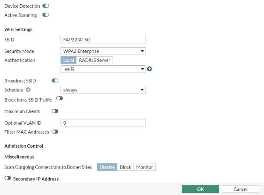Disable the Active Scanning switch
The height and width of the screenshot is (195, 264).
[46, 15]
